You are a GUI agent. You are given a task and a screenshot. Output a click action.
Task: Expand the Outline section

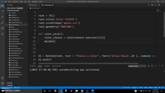[10, 83]
